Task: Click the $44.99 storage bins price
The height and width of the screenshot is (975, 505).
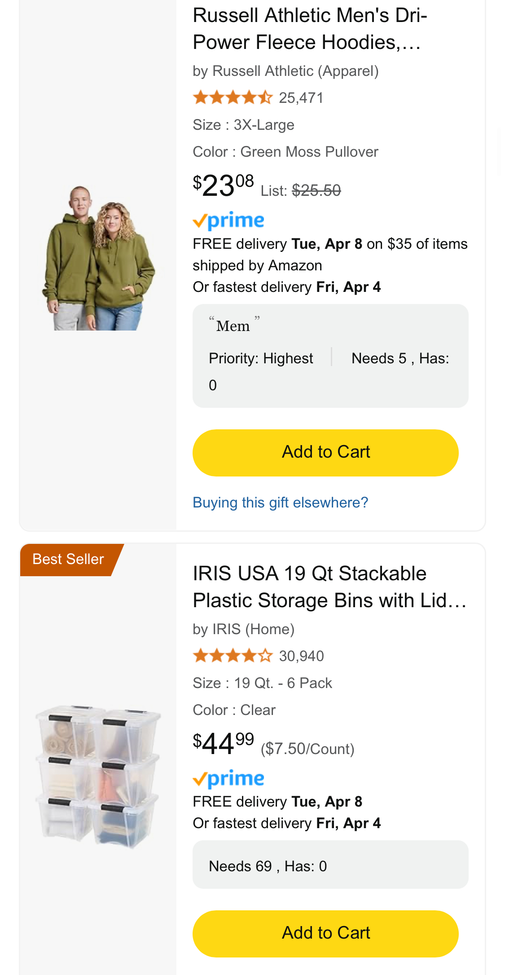Action: point(224,744)
